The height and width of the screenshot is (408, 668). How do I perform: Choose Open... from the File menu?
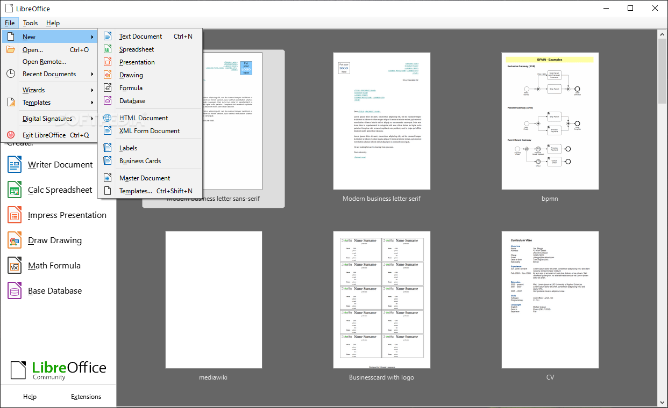pos(49,49)
